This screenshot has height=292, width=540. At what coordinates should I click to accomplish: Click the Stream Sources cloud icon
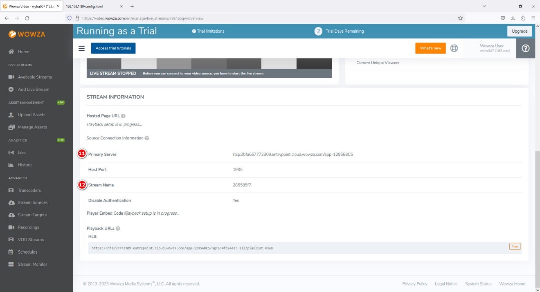click(11, 202)
